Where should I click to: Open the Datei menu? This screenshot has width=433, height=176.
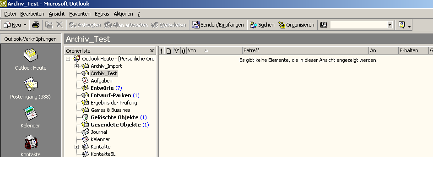[x=10, y=14]
